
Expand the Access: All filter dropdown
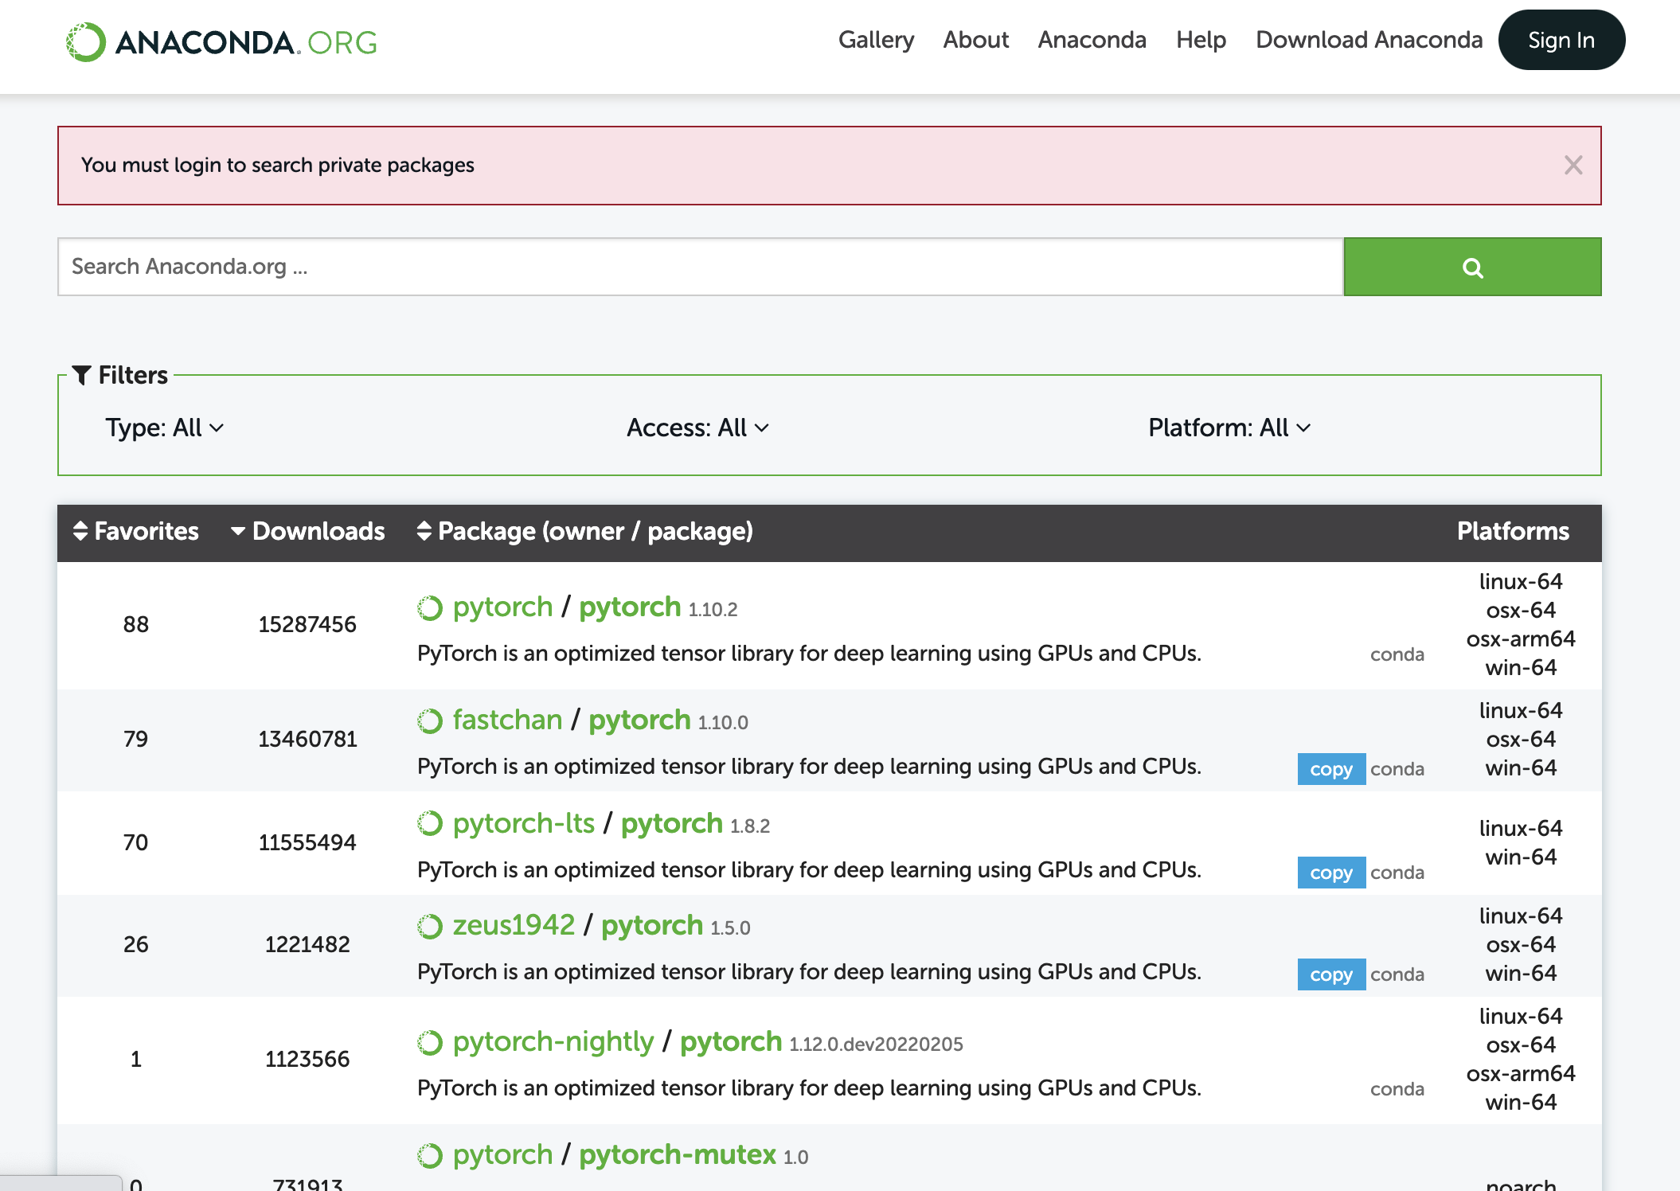(697, 428)
